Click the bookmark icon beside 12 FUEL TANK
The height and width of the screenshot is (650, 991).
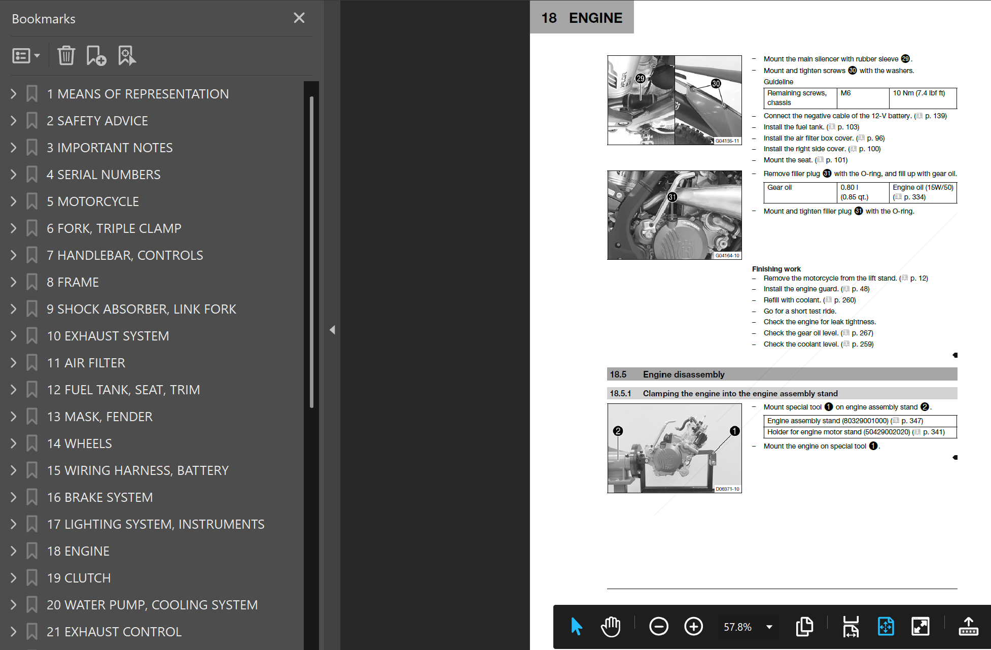(32, 390)
